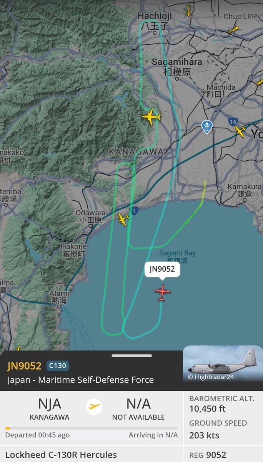263x462 pixels.
Task: Tap the yellow helicopter icon near Chuo Line
Action: click(234, 30)
